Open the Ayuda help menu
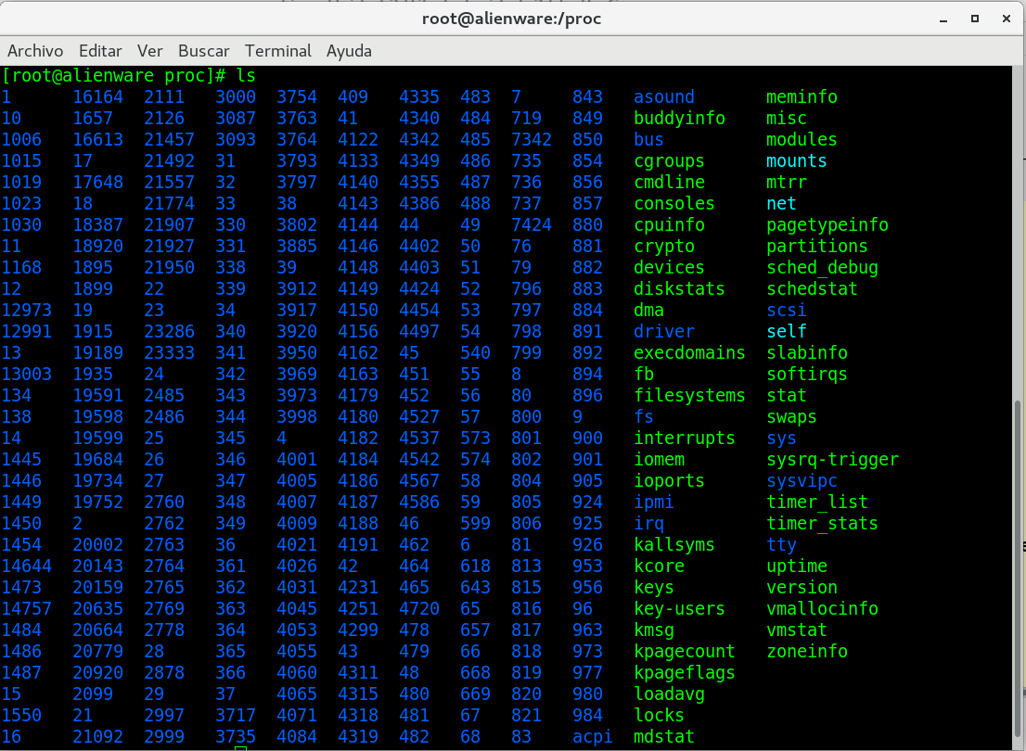The image size is (1026, 751). pyautogui.click(x=349, y=51)
